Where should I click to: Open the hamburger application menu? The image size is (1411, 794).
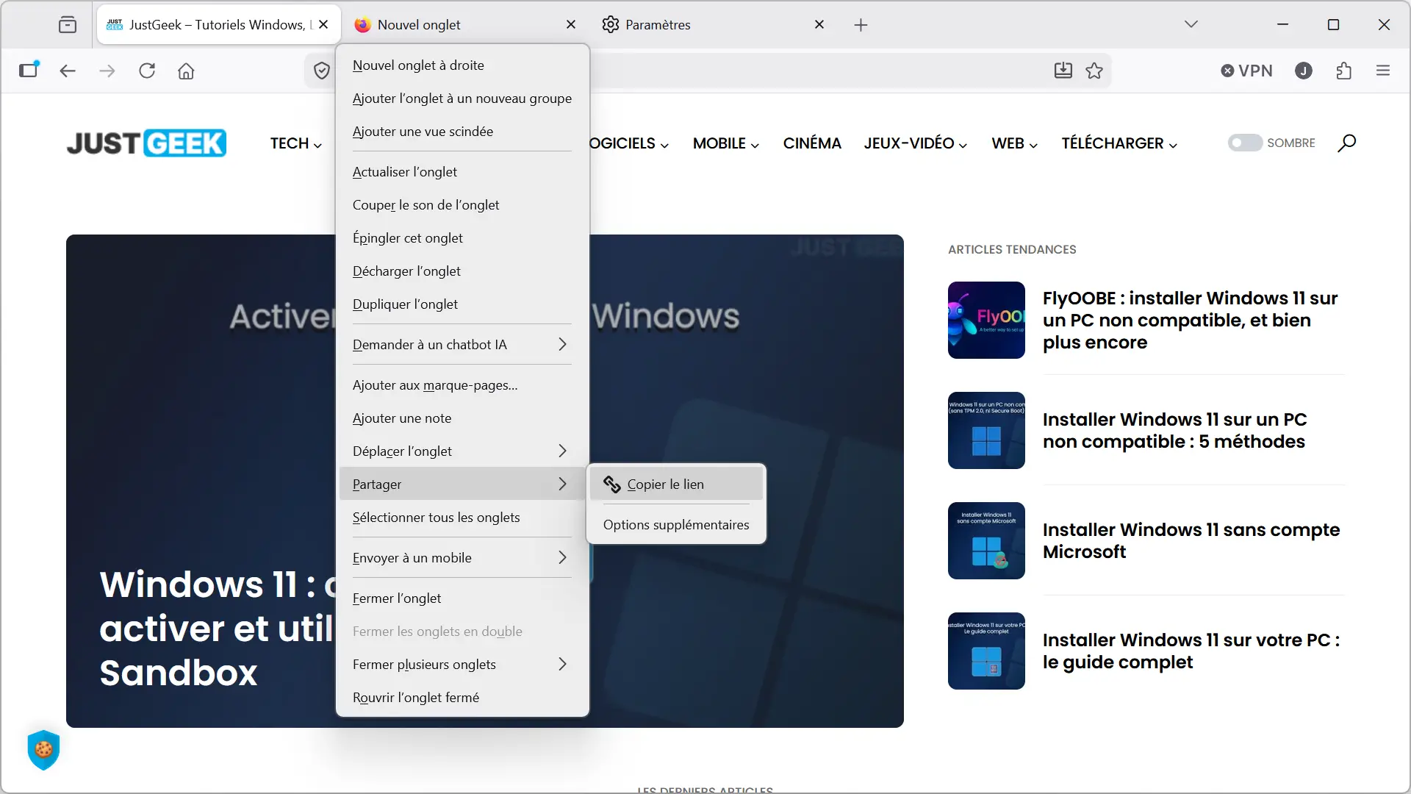coord(1383,71)
